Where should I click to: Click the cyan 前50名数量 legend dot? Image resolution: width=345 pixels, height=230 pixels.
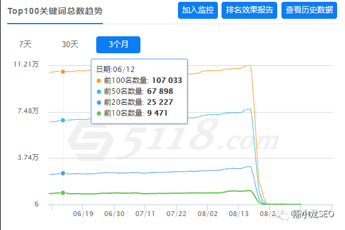point(99,91)
